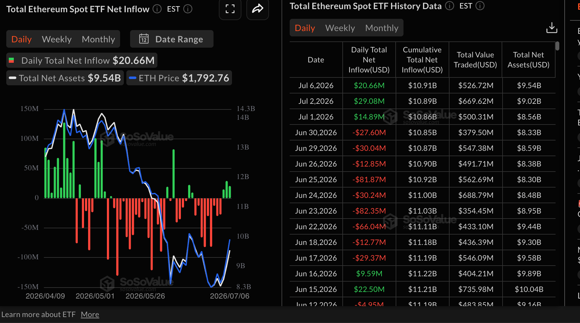
Task: Share the Ethereum ETF net inflow chart
Action: [x=257, y=9]
